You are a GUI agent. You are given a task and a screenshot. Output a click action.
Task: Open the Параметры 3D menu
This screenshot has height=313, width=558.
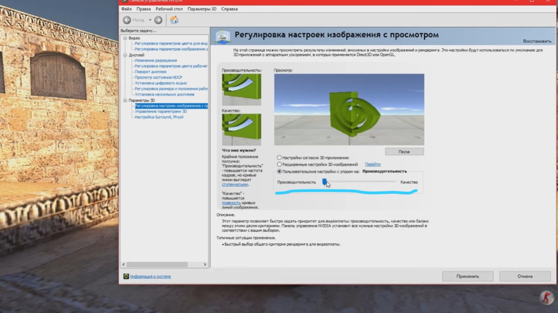tap(202, 9)
